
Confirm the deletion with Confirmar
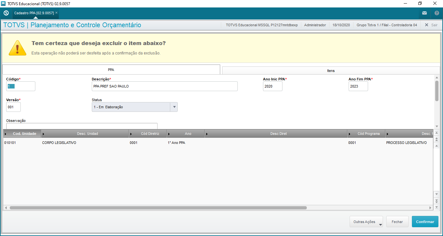(x=425, y=222)
